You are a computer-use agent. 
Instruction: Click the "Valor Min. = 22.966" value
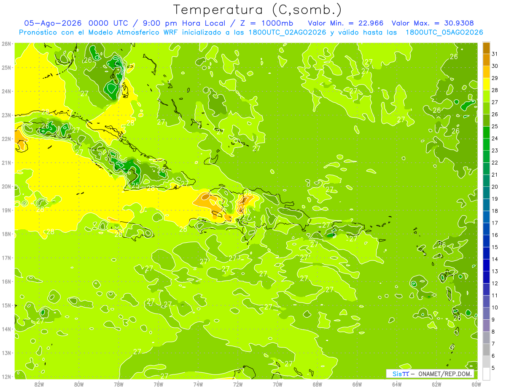coord(346,23)
